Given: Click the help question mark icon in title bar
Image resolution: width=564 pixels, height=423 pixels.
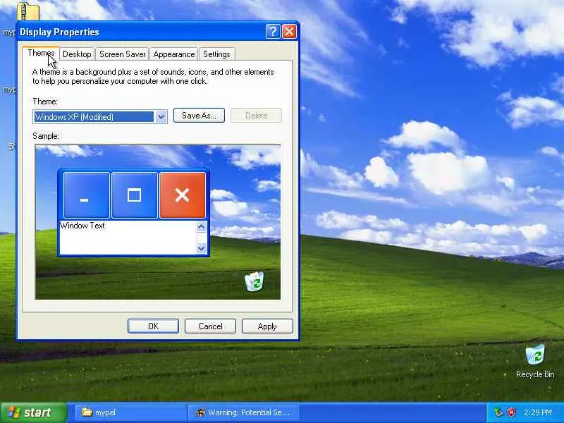Looking at the screenshot, I should (273, 32).
